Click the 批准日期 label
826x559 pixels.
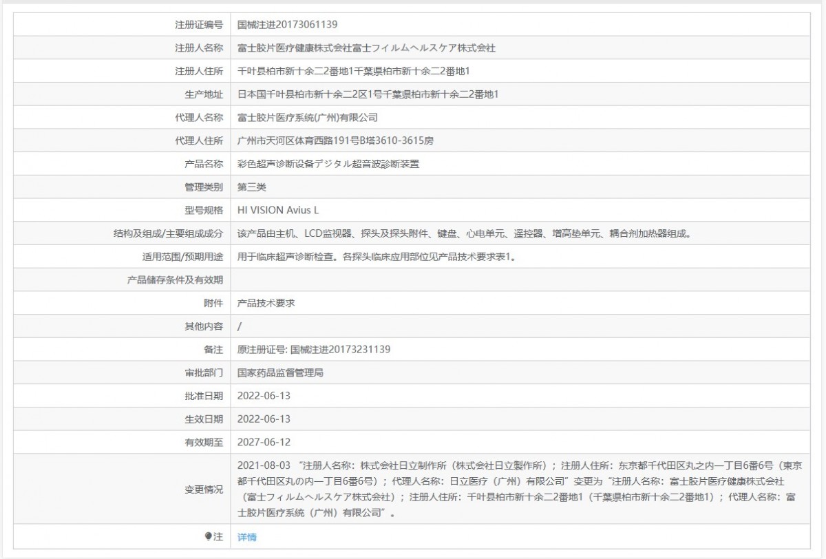204,396
